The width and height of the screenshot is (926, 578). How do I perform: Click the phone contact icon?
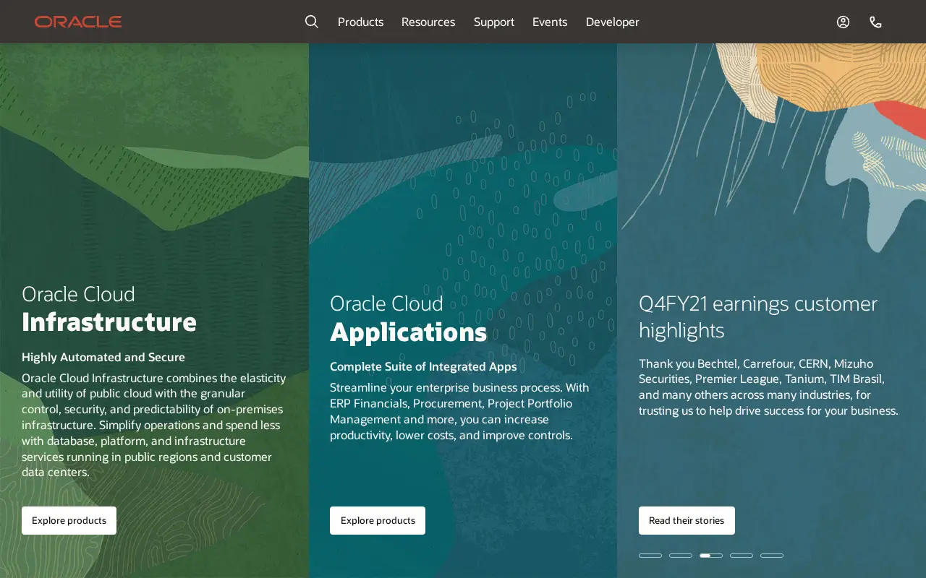click(x=875, y=22)
